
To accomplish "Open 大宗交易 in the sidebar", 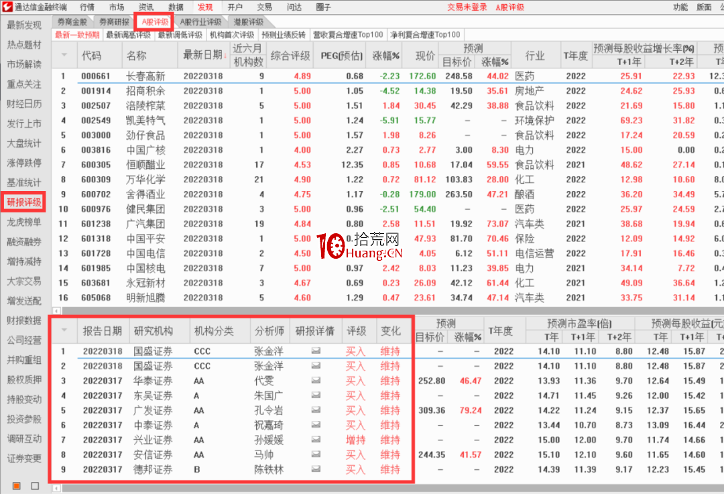I will [x=24, y=281].
